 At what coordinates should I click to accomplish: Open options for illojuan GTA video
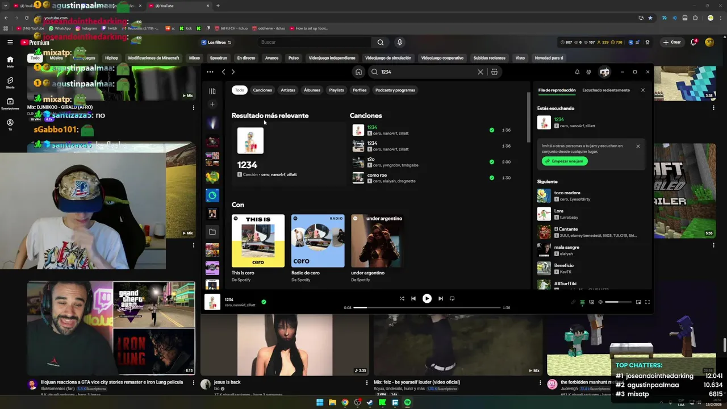point(194,383)
